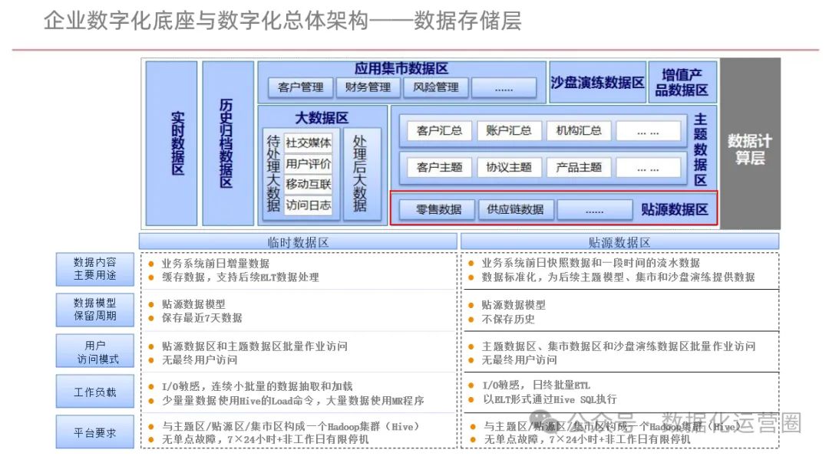Click the 贴源数据区 column header of the table
The width and height of the screenshot is (829, 456).
click(x=620, y=241)
